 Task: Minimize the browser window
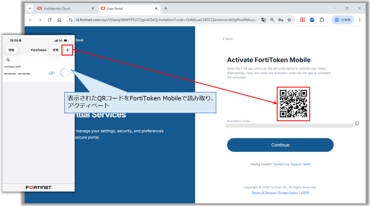click(335, 8)
